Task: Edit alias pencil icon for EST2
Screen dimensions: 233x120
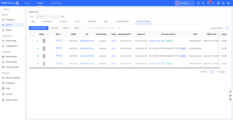Action: point(61,63)
